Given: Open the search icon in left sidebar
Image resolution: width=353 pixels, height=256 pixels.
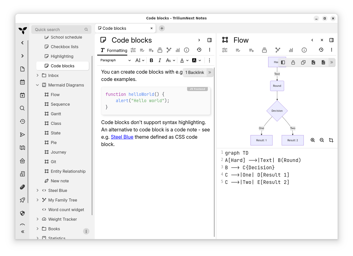Looking at the screenshot, I should [22, 108].
